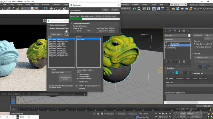Select Vertex sub-object mode icon
The width and height of the screenshot is (213, 119).
pyautogui.click(x=169, y=73)
